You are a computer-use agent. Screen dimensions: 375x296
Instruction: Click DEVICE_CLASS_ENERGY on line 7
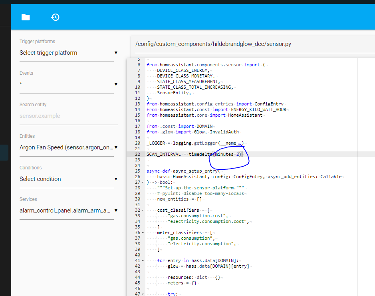point(182,70)
